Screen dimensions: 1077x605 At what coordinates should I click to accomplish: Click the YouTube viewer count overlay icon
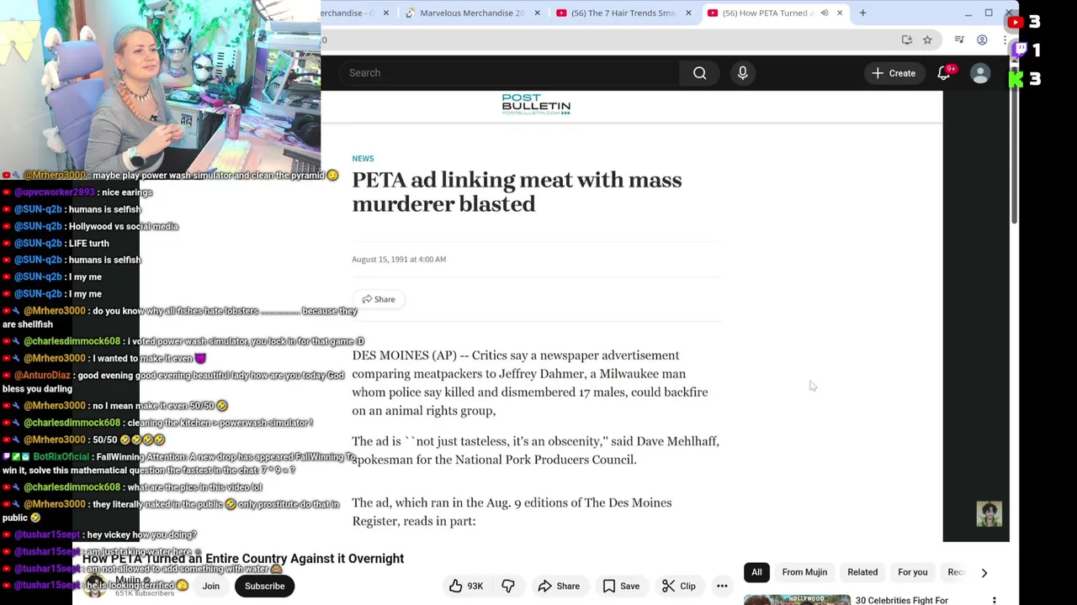(x=1015, y=23)
